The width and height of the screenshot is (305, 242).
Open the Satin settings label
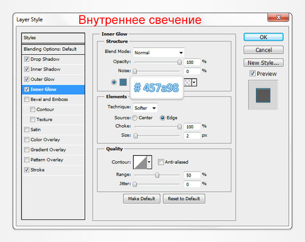click(36, 129)
